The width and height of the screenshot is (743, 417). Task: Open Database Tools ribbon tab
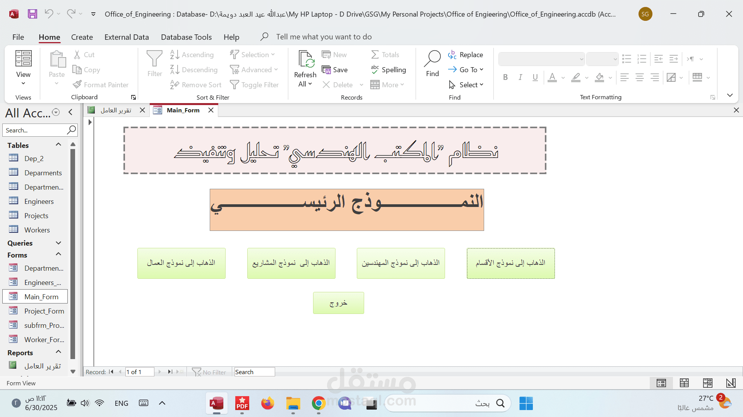[186, 37]
